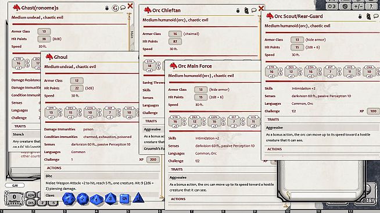
Task: Click the speech bubble on Orc Scout/Rear-Guard sheet
Action: pyautogui.click(x=376, y=16)
